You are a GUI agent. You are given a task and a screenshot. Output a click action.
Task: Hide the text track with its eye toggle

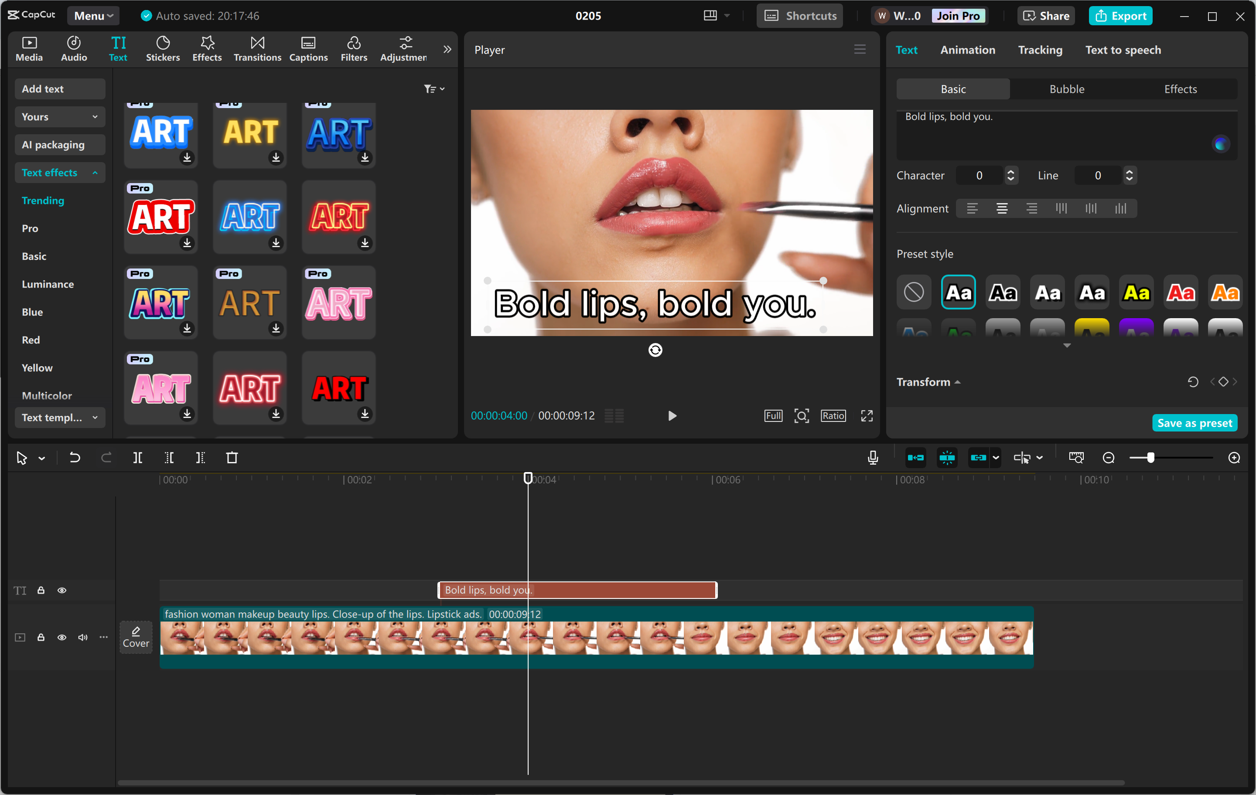pyautogui.click(x=61, y=590)
